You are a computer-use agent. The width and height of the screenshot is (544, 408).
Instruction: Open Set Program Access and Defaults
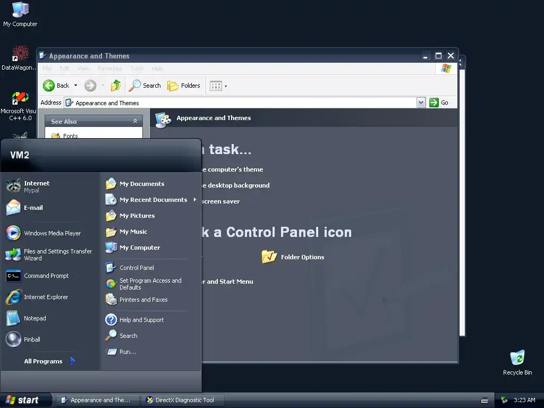[150, 284]
